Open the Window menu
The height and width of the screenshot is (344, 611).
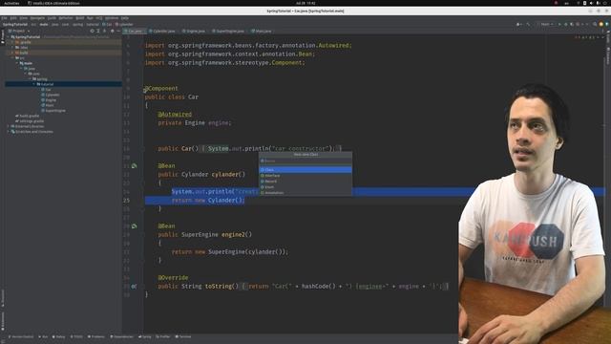point(112,18)
